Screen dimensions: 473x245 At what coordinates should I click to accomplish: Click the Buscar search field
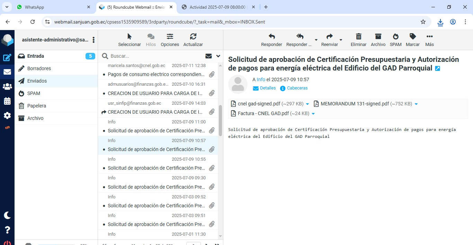156,56
